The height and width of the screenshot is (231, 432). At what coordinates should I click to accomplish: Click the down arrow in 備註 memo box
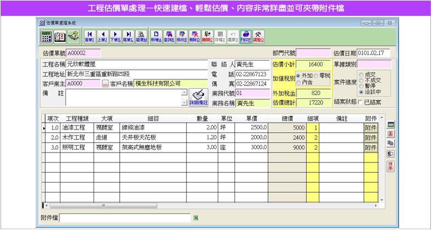(184, 103)
